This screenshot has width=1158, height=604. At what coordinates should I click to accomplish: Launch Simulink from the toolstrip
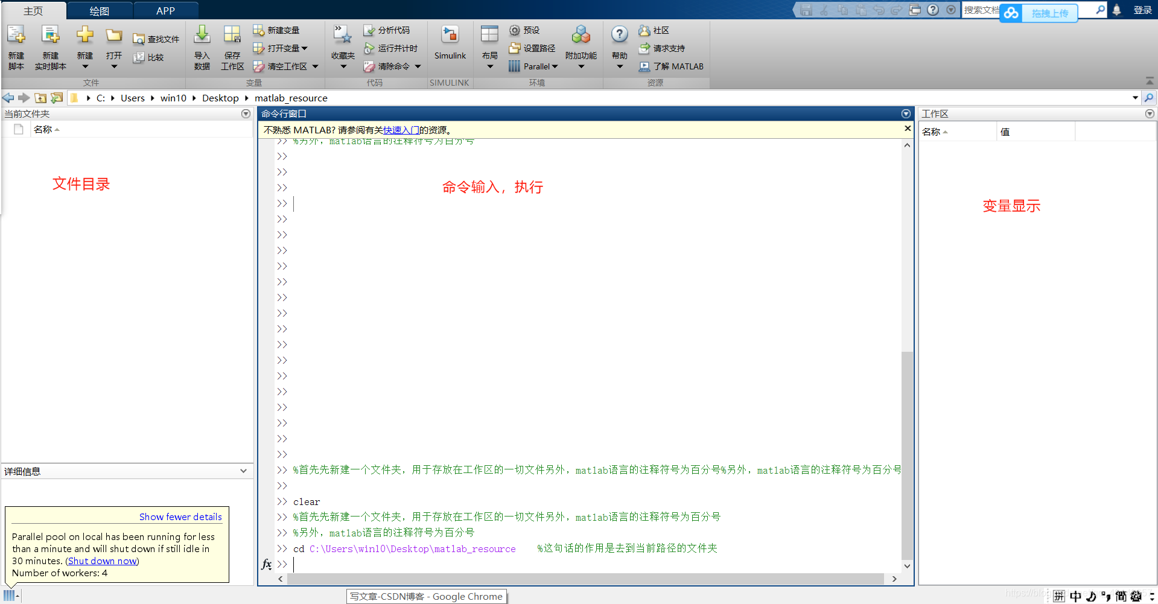tap(450, 42)
